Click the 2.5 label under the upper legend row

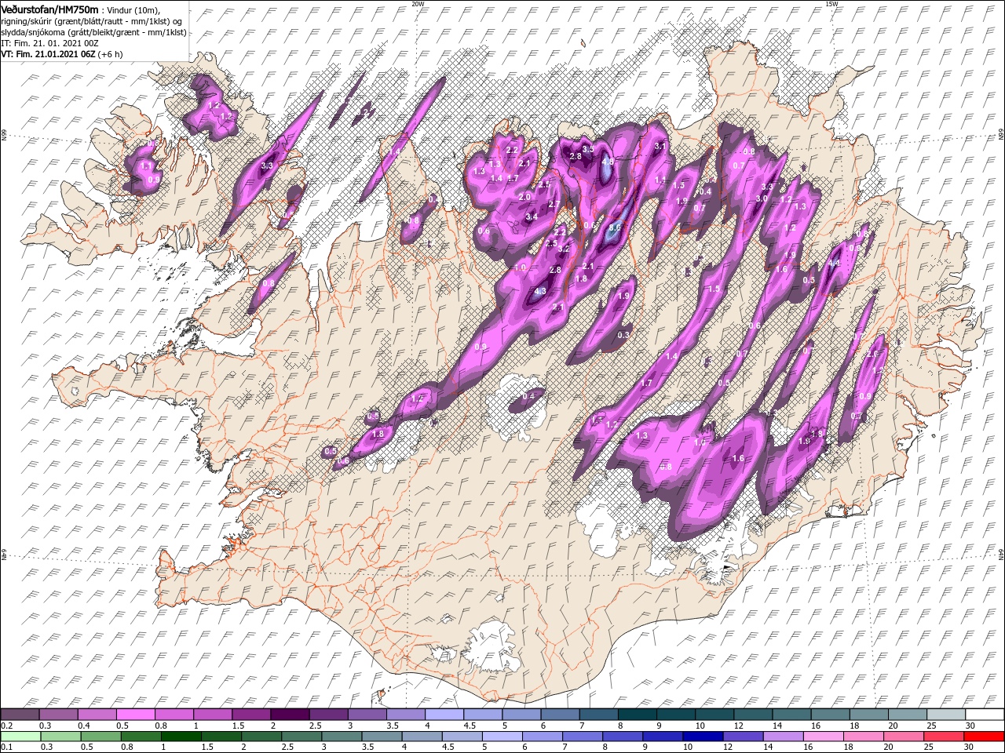coord(315,726)
